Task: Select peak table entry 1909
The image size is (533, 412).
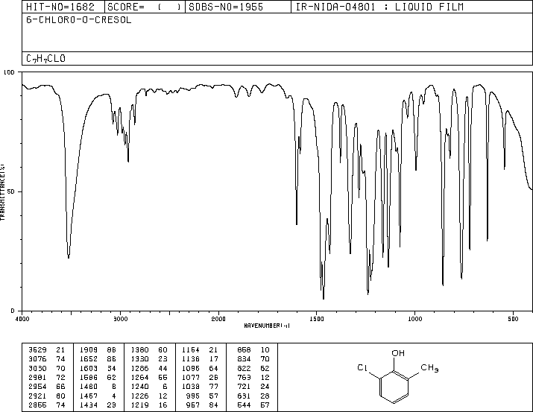Action: point(89,350)
